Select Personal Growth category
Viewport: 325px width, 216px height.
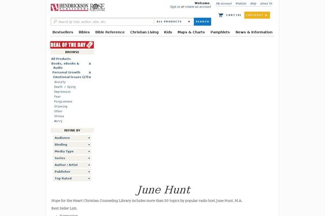coord(66,72)
